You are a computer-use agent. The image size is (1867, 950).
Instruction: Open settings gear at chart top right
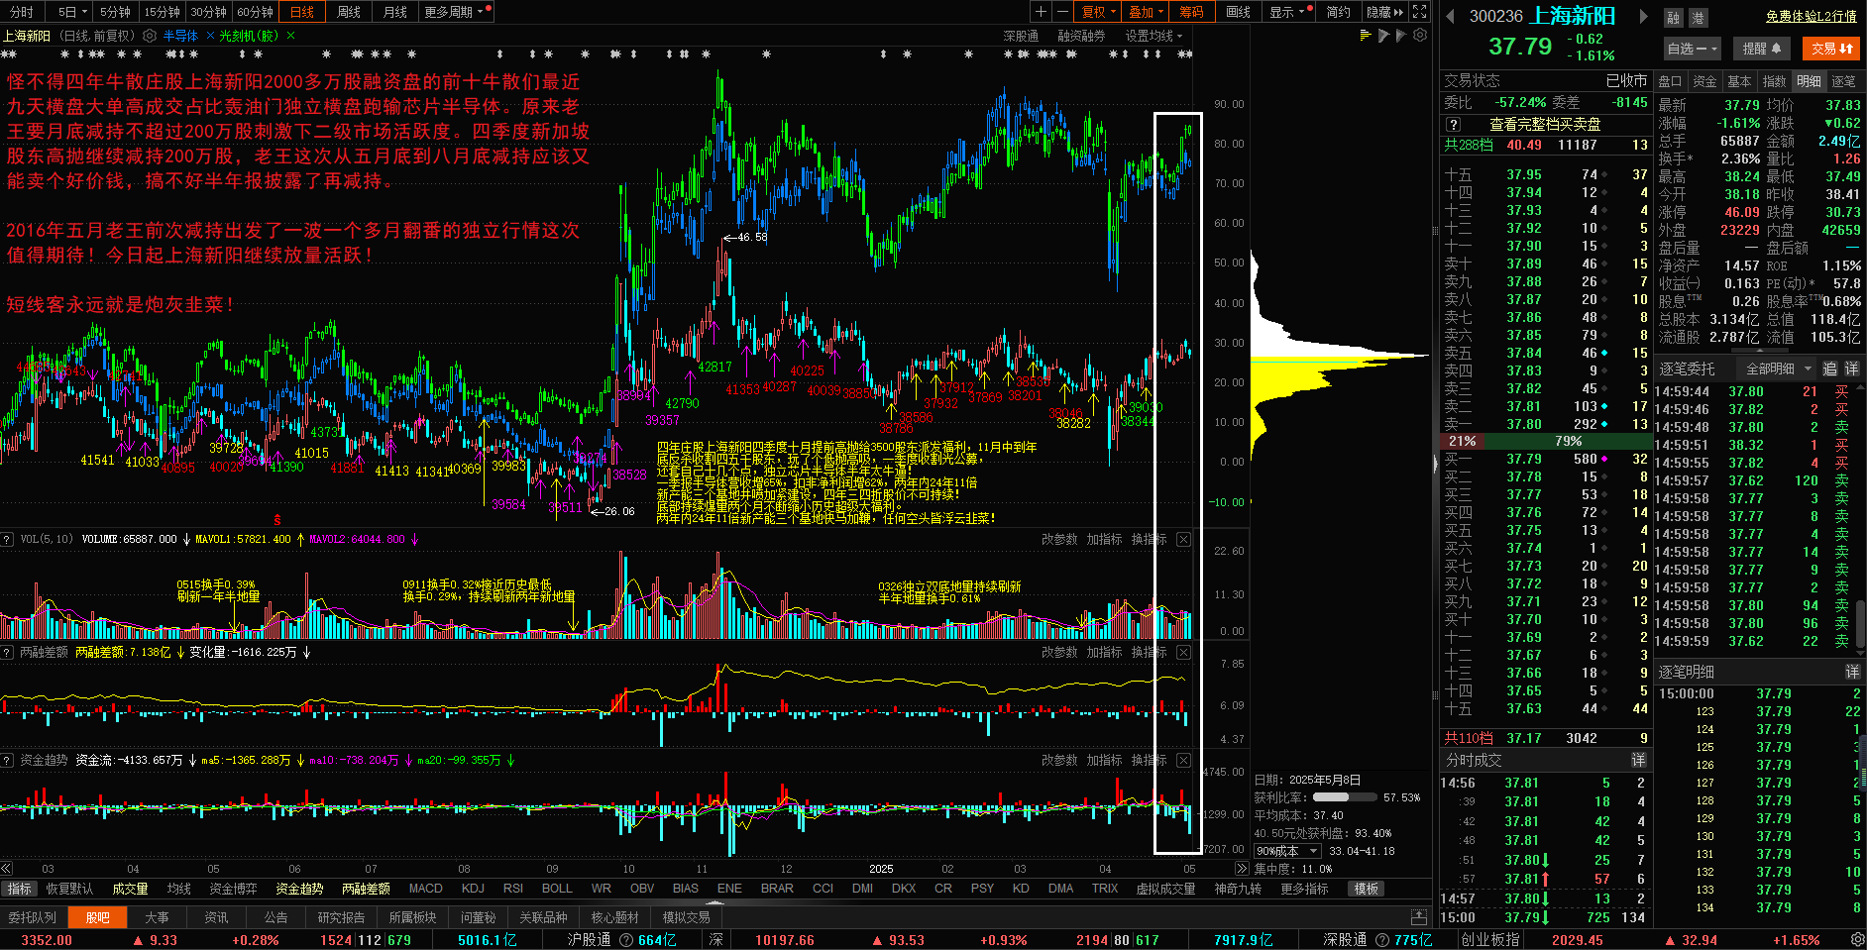pos(1420,35)
